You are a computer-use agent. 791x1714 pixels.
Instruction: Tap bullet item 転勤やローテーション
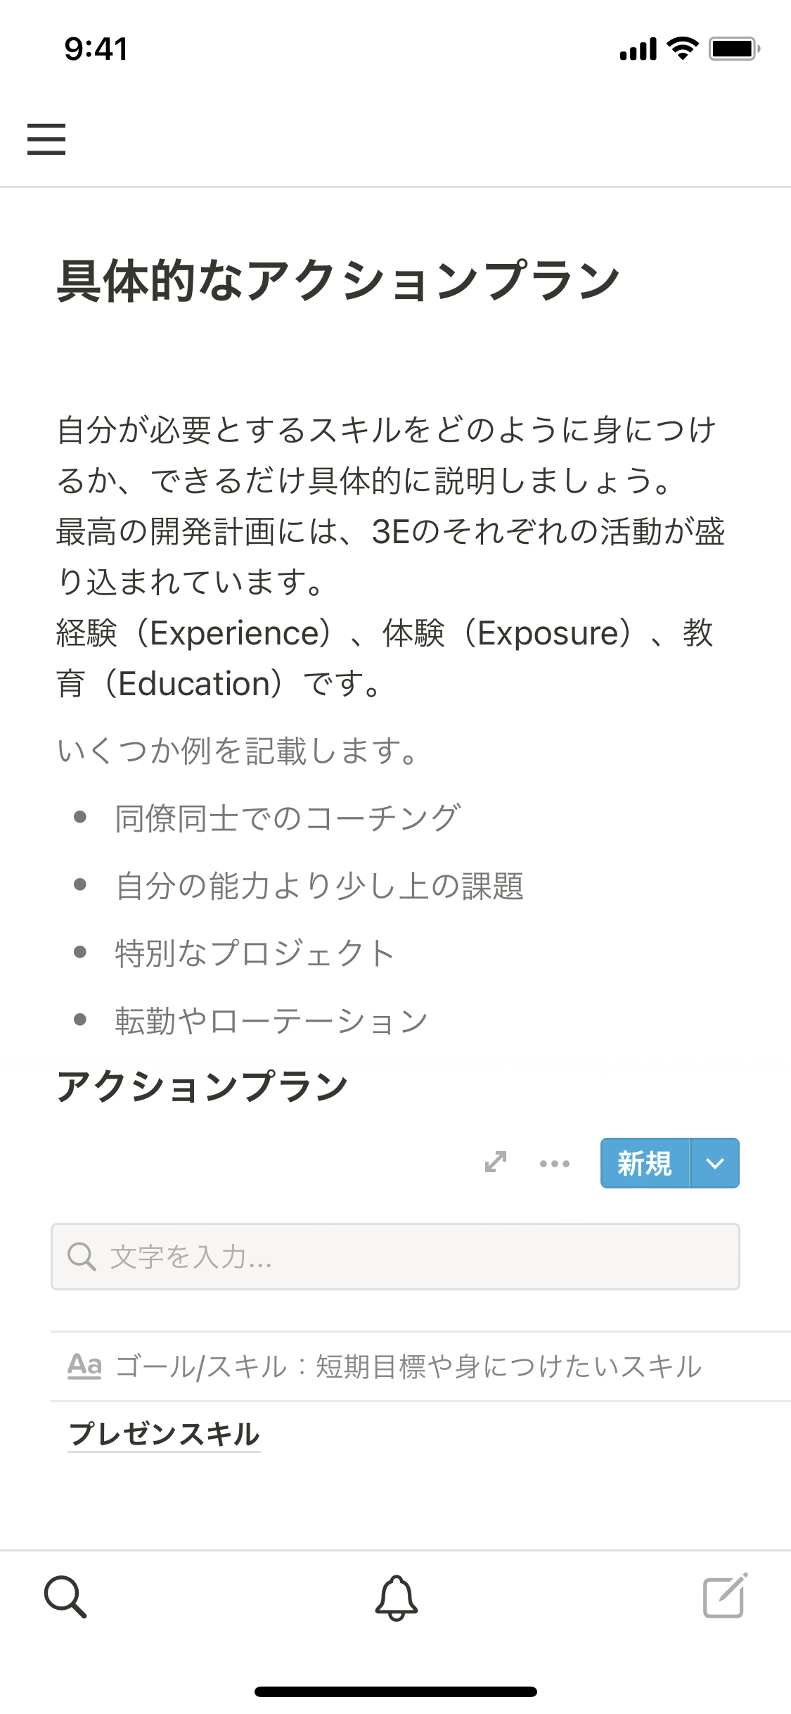[271, 1021]
